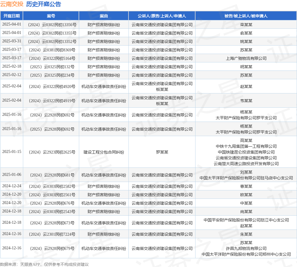Click the 案号 column header
The height and width of the screenshot is (267, 297).
51,16
